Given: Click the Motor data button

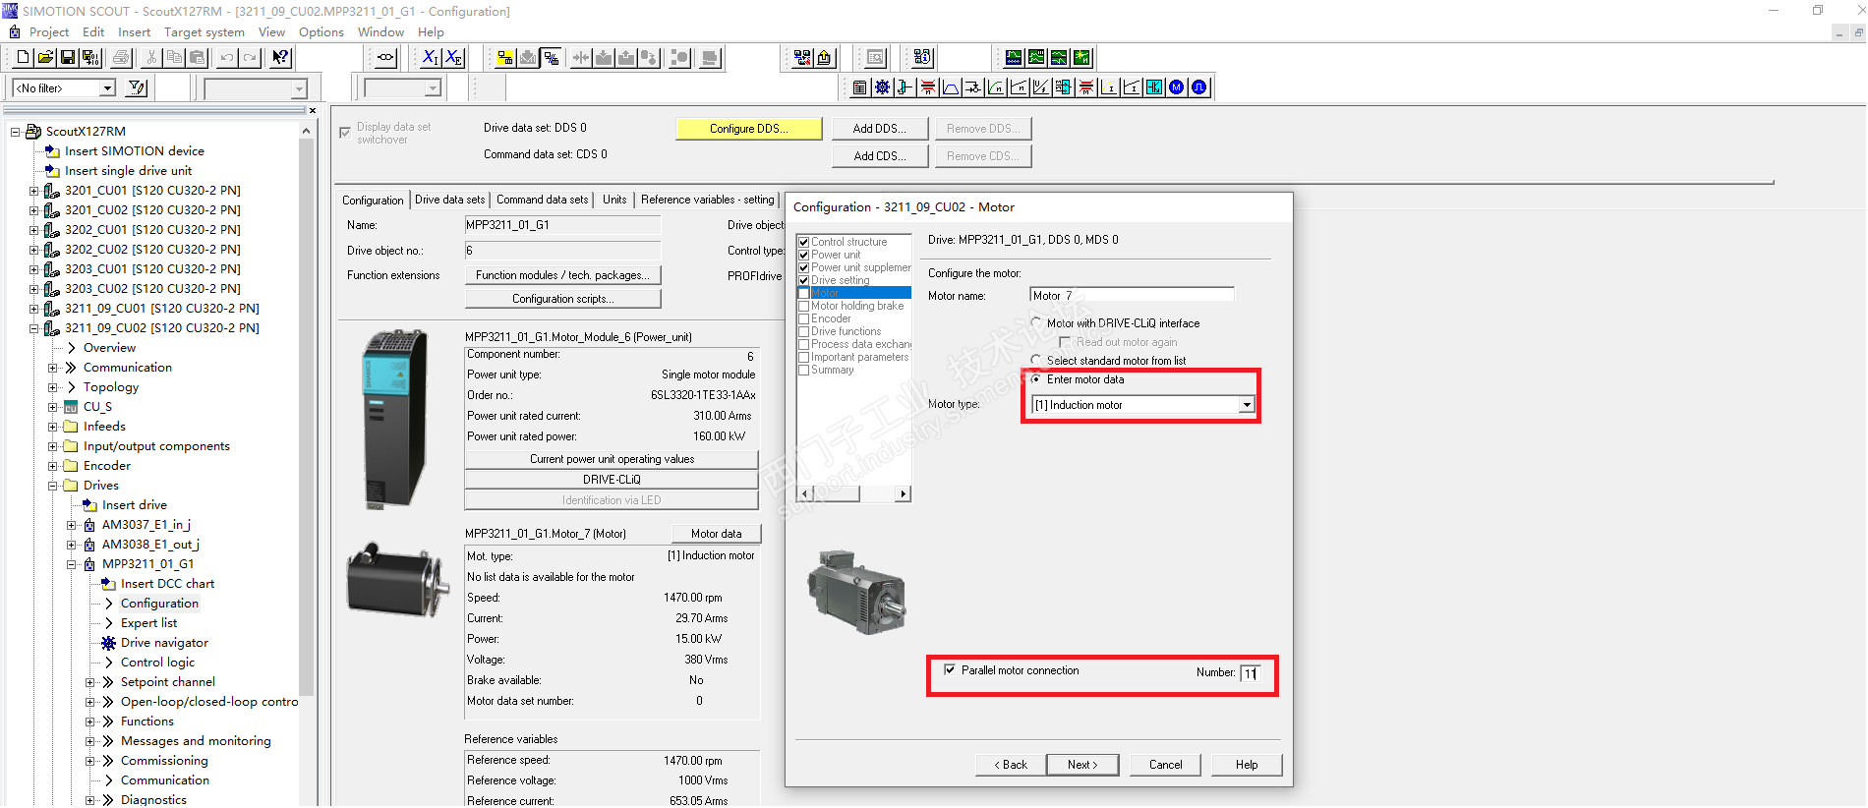Looking at the screenshot, I should point(716,534).
